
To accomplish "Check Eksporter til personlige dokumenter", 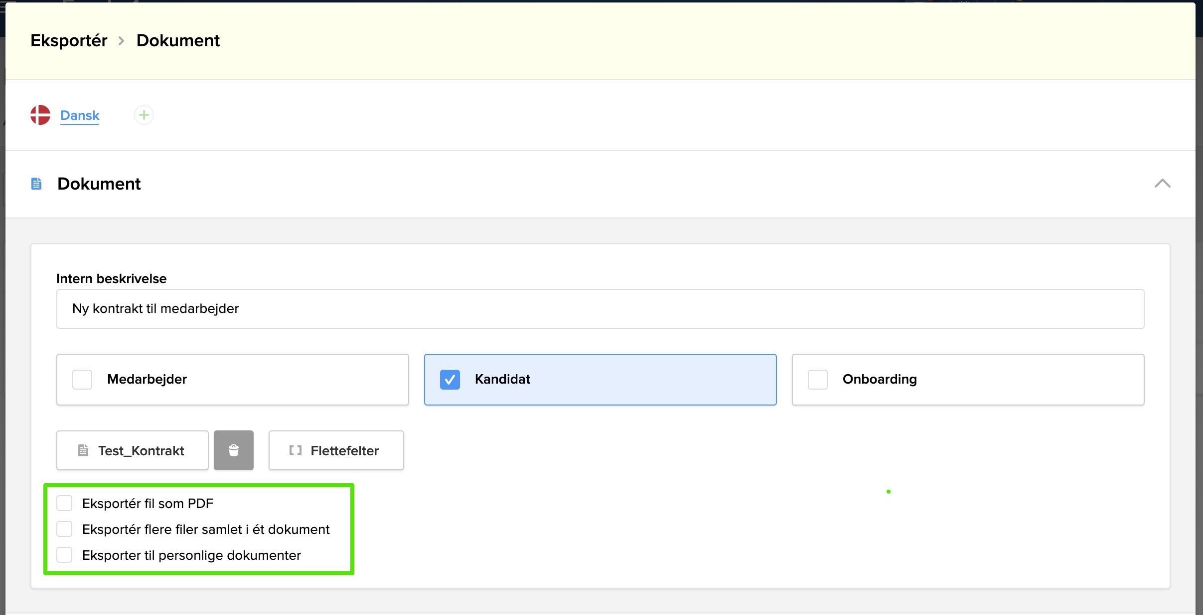I will [x=64, y=555].
